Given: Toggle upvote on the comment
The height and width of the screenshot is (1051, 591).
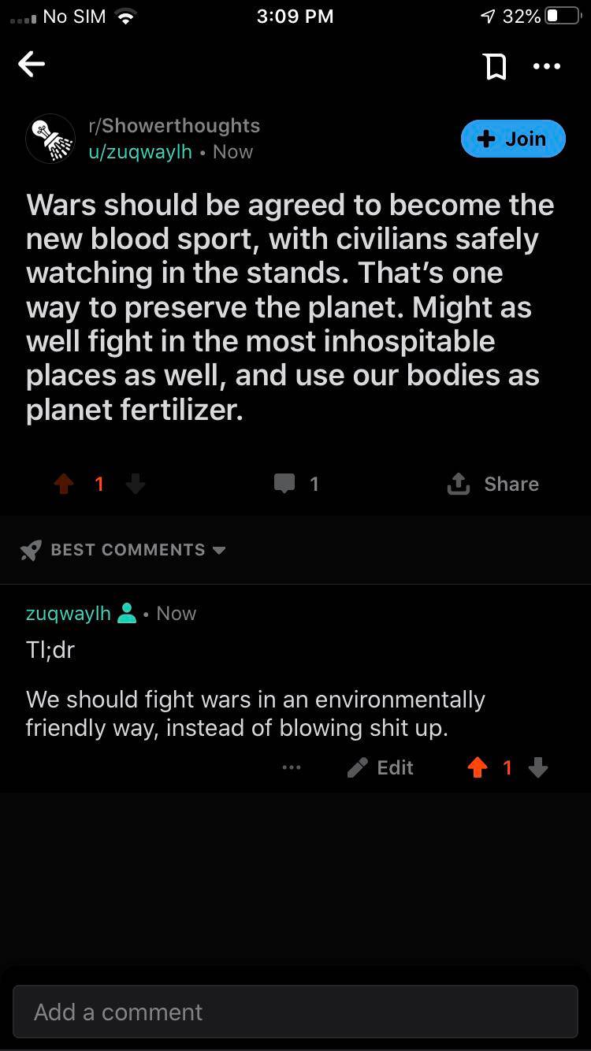Looking at the screenshot, I should [x=478, y=767].
